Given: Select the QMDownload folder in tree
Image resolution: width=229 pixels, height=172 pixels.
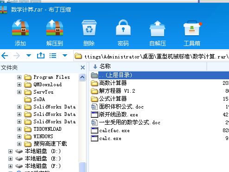Looking at the screenshot, I should point(48,84).
